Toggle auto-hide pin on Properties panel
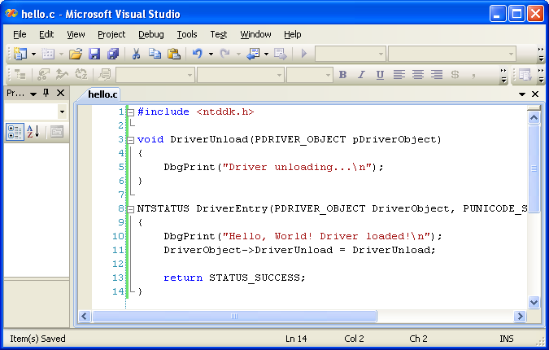Screen dimensions: 549x350 [x=46, y=94]
